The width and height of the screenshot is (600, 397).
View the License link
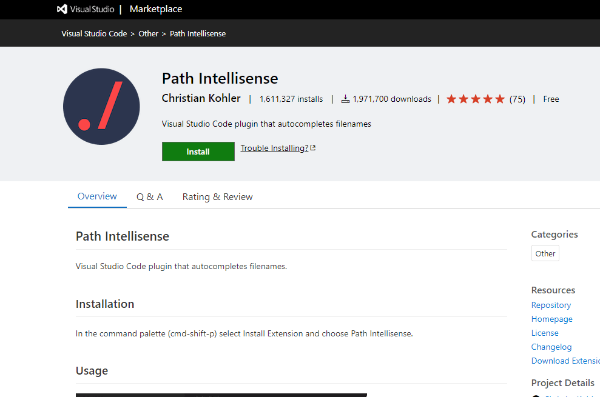click(x=545, y=333)
